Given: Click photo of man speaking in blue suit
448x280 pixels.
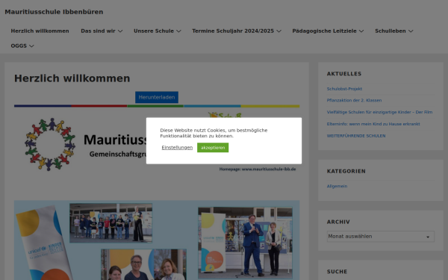Looking at the screenshot, I should 245,243.
